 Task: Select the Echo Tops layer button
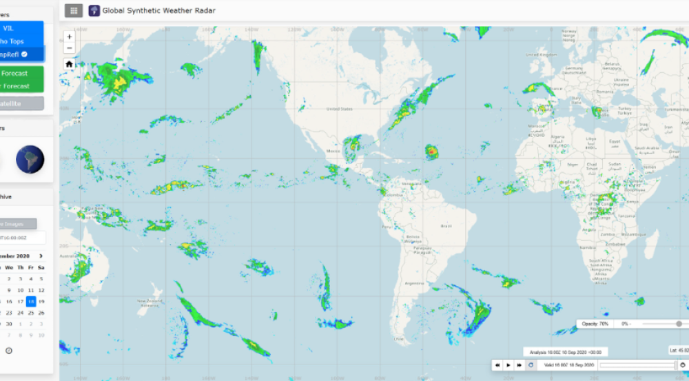click(21, 41)
